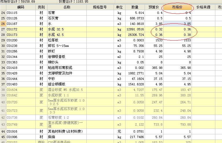Viewport: 222px width, 143px height.
Task: Select quantity cell 1882.2771
Action: (135, 73)
